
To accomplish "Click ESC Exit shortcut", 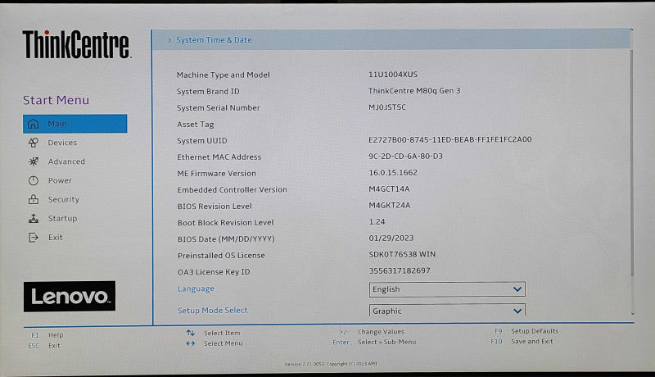I will coord(44,346).
